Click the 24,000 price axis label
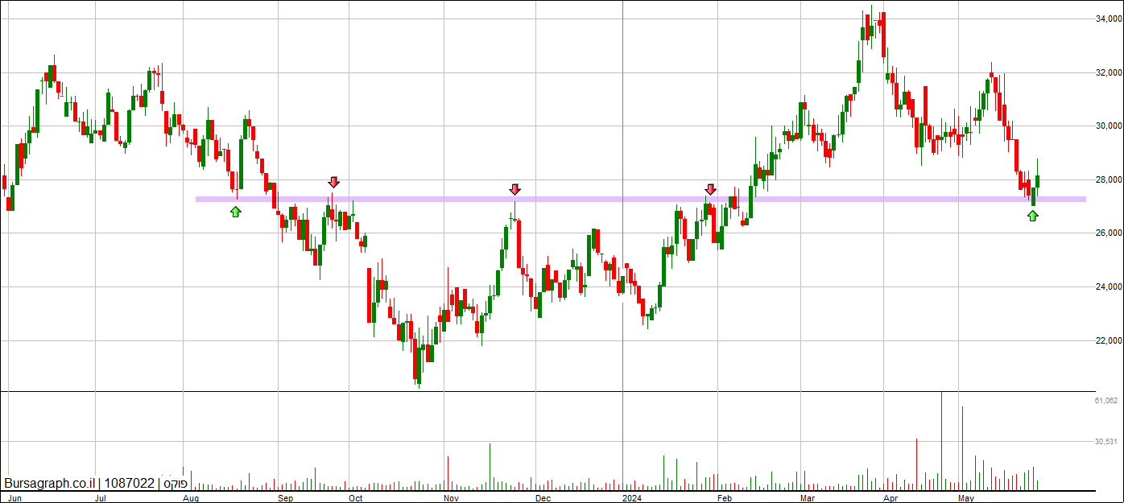Image resolution: width=1124 pixels, height=503 pixels. tap(1109, 287)
